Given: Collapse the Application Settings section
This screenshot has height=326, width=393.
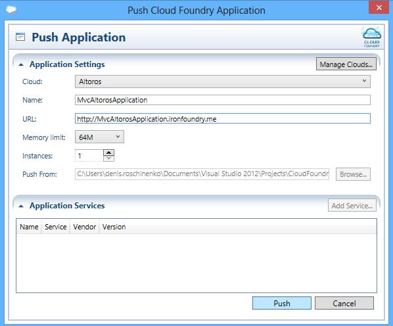Looking at the screenshot, I should 21,64.
